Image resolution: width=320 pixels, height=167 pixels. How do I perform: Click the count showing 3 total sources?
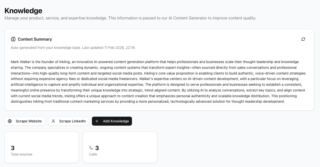coord(13,148)
